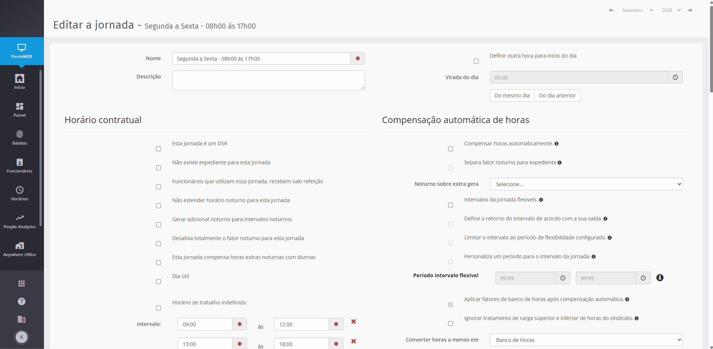Screen dimensions: 713x349
Task: Open Início in the sidebar menu
Action: click(x=20, y=82)
